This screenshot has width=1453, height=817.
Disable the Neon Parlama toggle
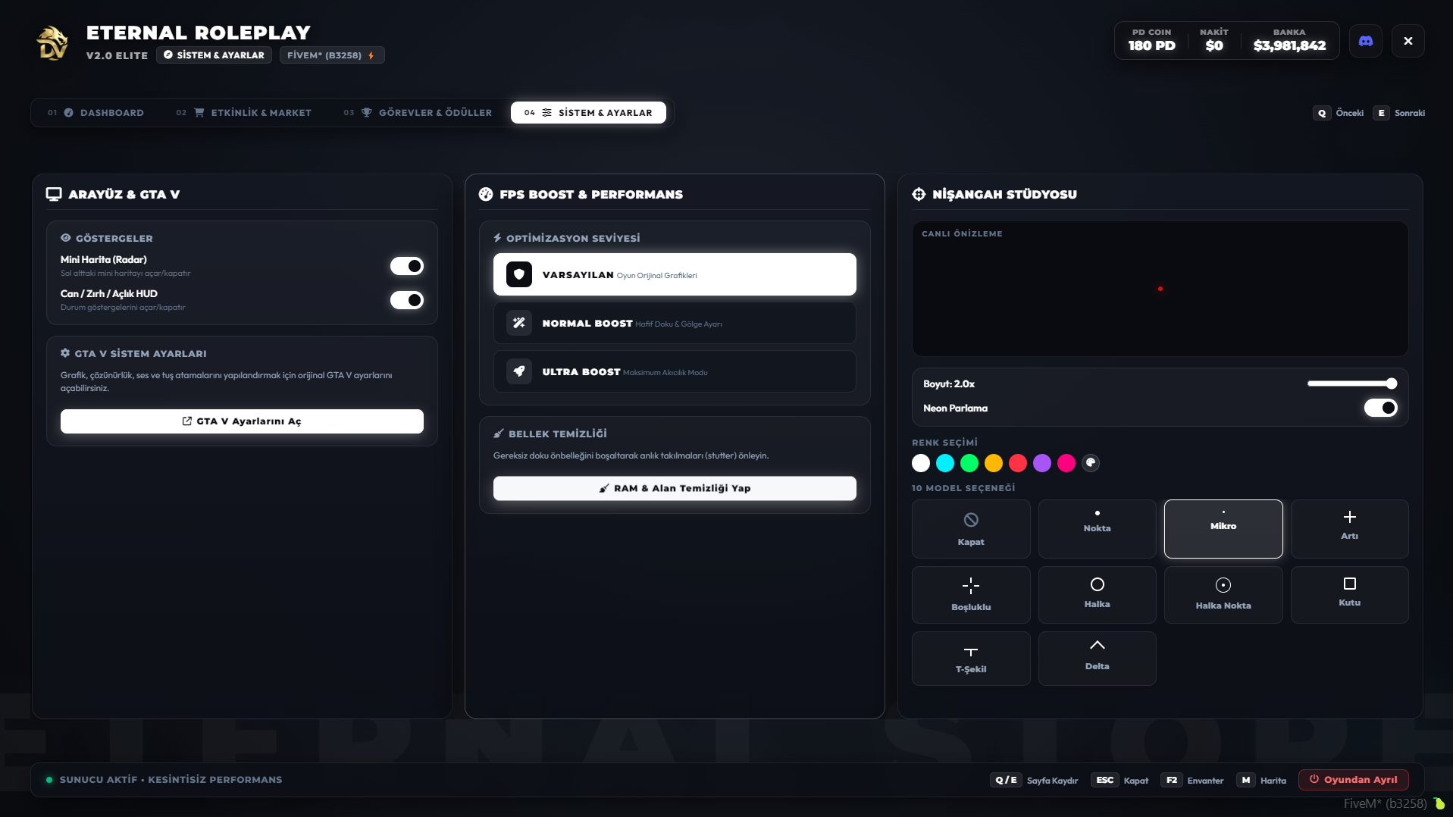click(x=1380, y=408)
